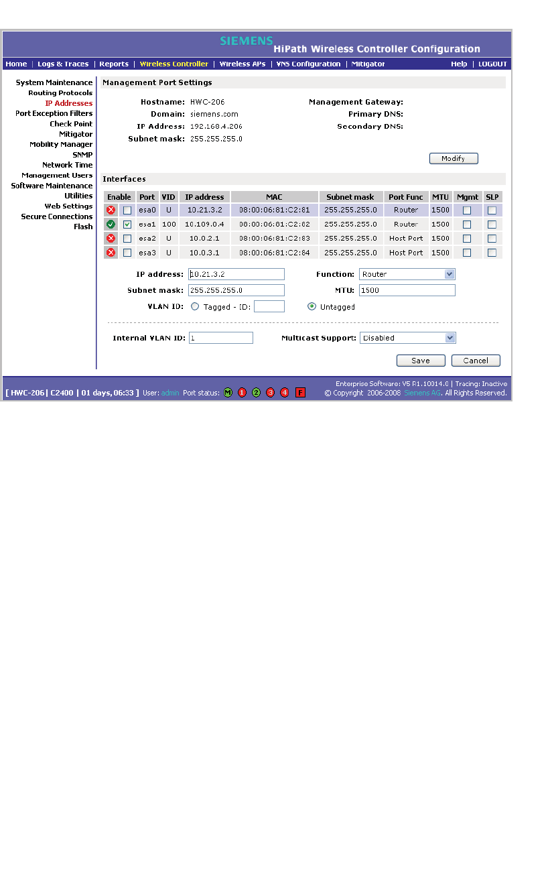Select the Untagged VLAN radio button
Image resolution: width=548 pixels, height=880 pixels.
pos(312,306)
